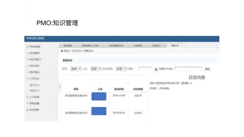Focus the 日期 date input field
Image resolution: width=244 pixels, height=137 pixels.
point(145,69)
